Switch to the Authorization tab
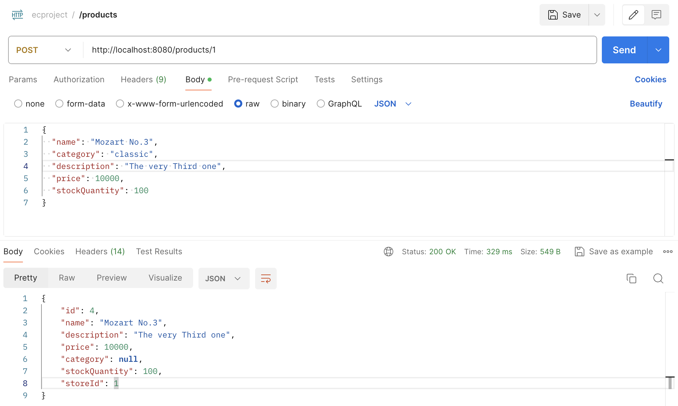678x406 pixels. tap(79, 80)
